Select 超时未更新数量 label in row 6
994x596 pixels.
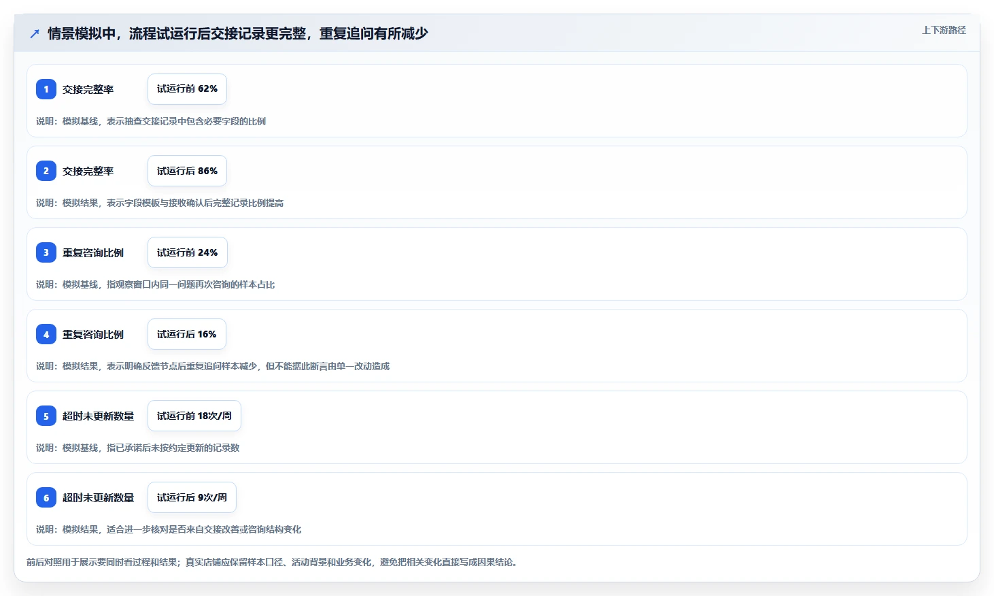99,498
